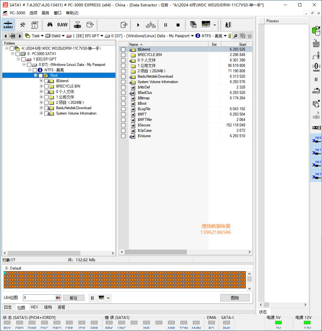
Task: Click the LBA位图 input field
Action: pos(39,298)
